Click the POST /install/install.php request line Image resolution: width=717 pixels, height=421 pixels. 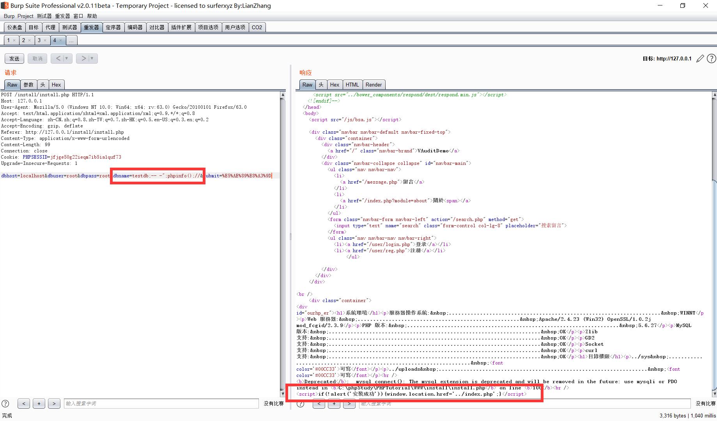[47, 95]
